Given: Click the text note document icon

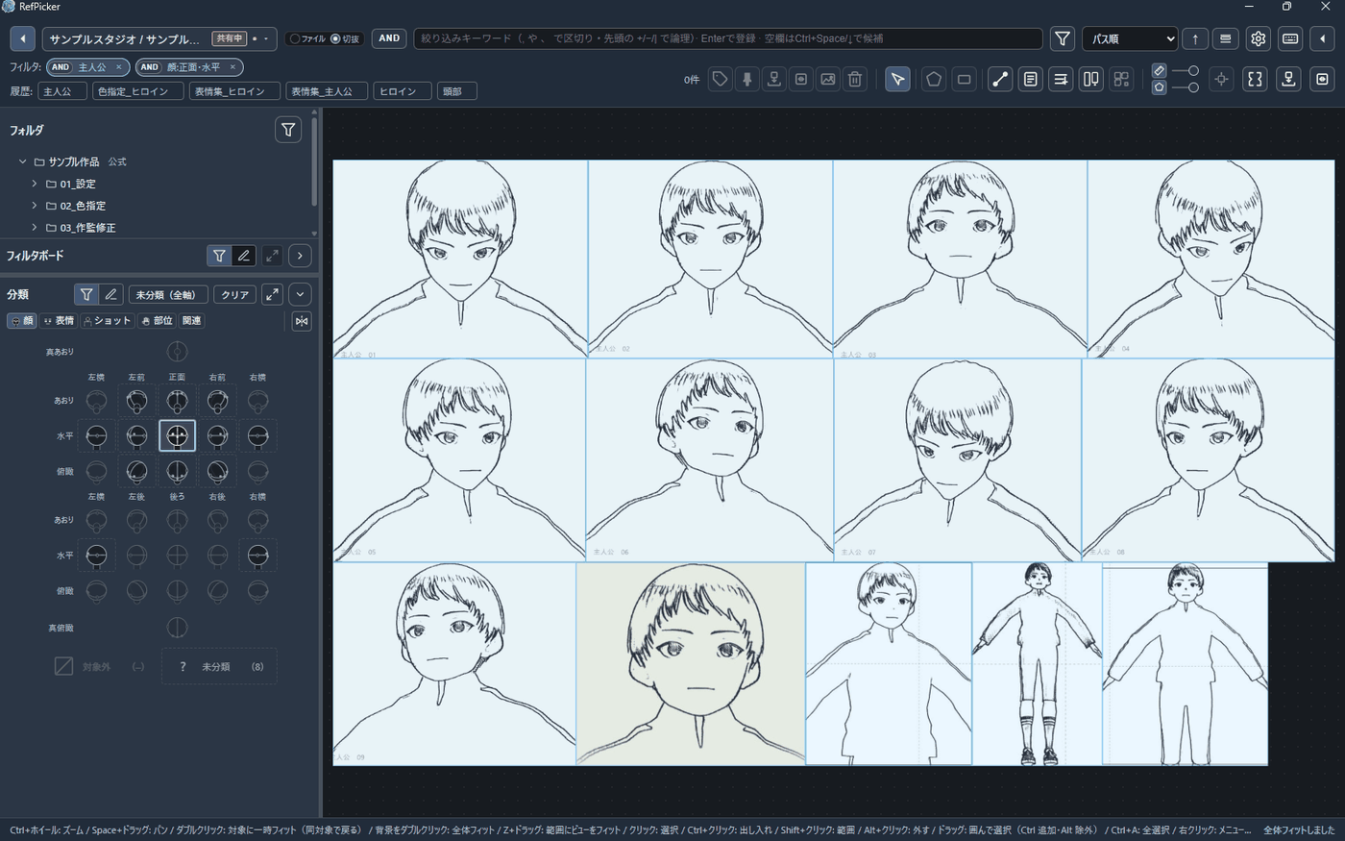Looking at the screenshot, I should pos(1030,79).
